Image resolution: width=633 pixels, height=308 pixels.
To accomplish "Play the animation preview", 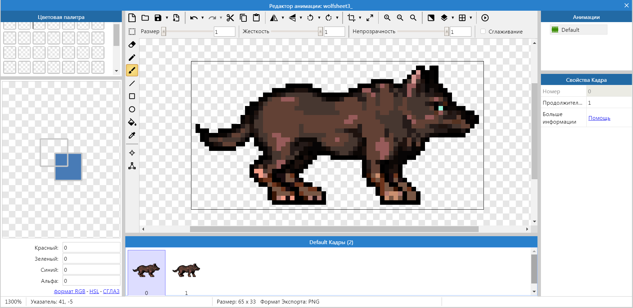I will [x=485, y=18].
